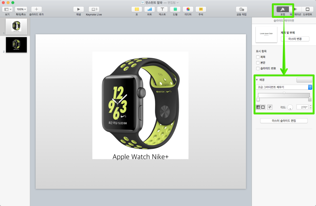This screenshot has width=316, height=206.
Task: Add a new slide with plus icon
Action: tap(36, 9)
